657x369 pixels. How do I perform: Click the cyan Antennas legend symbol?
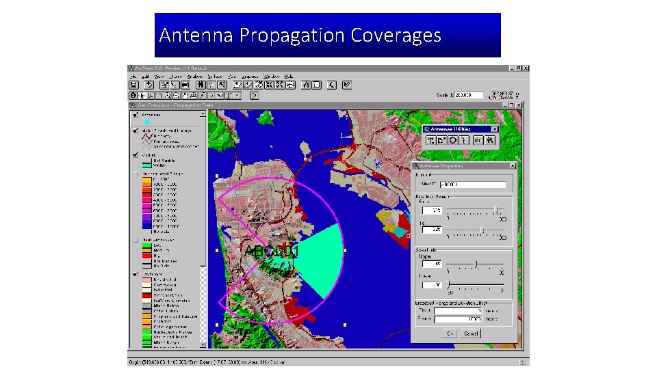click(146, 122)
